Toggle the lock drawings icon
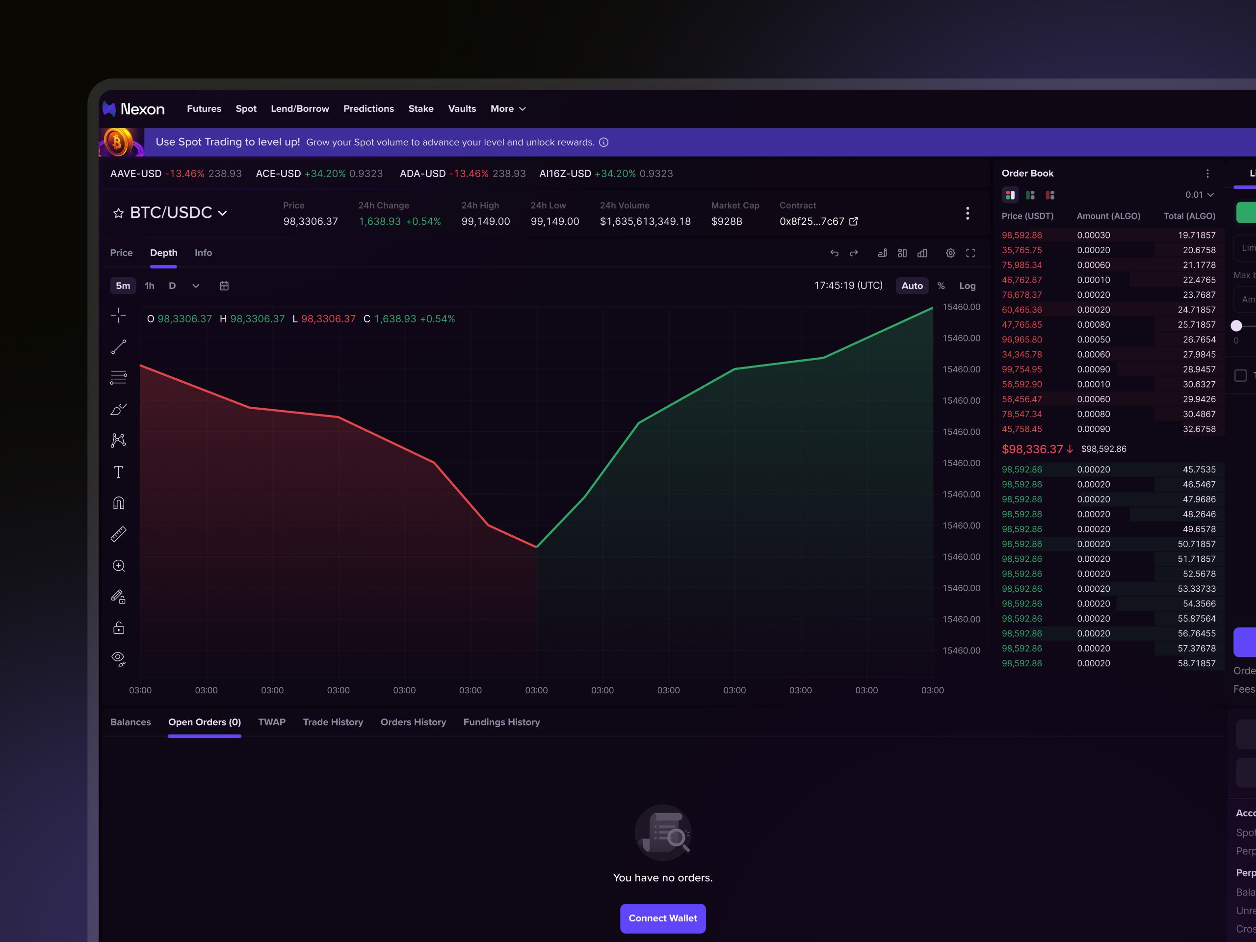 click(118, 628)
